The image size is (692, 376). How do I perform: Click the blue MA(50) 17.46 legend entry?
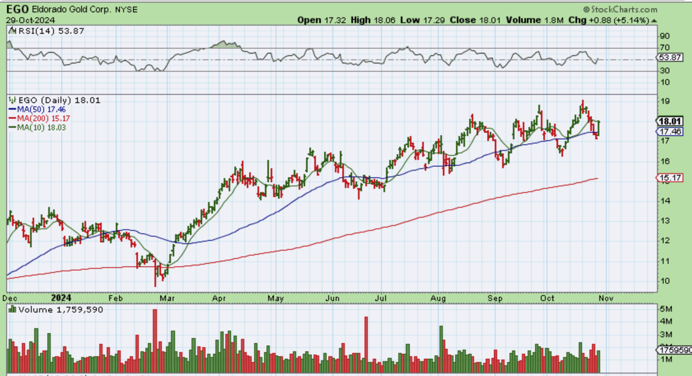pyautogui.click(x=37, y=109)
